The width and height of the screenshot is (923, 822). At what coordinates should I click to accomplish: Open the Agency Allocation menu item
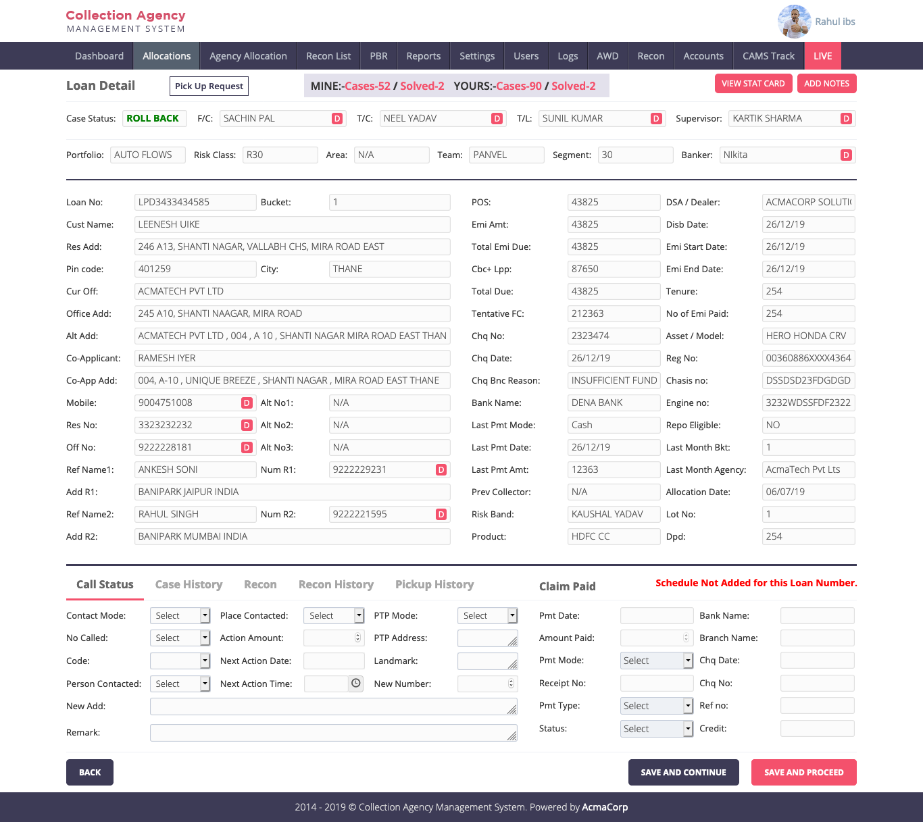[x=248, y=56]
